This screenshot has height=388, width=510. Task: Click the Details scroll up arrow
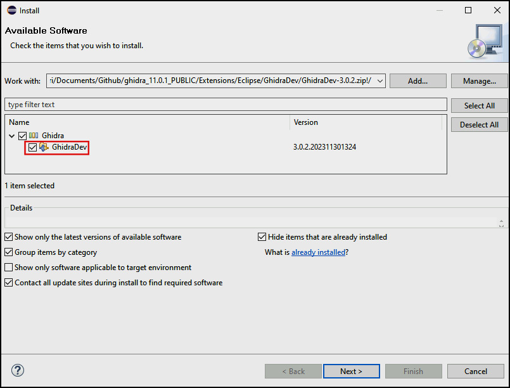pos(501,221)
